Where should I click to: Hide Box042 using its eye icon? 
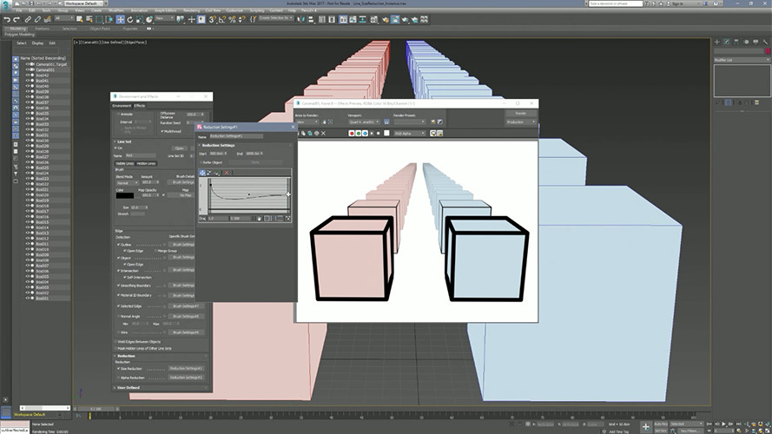28,76
